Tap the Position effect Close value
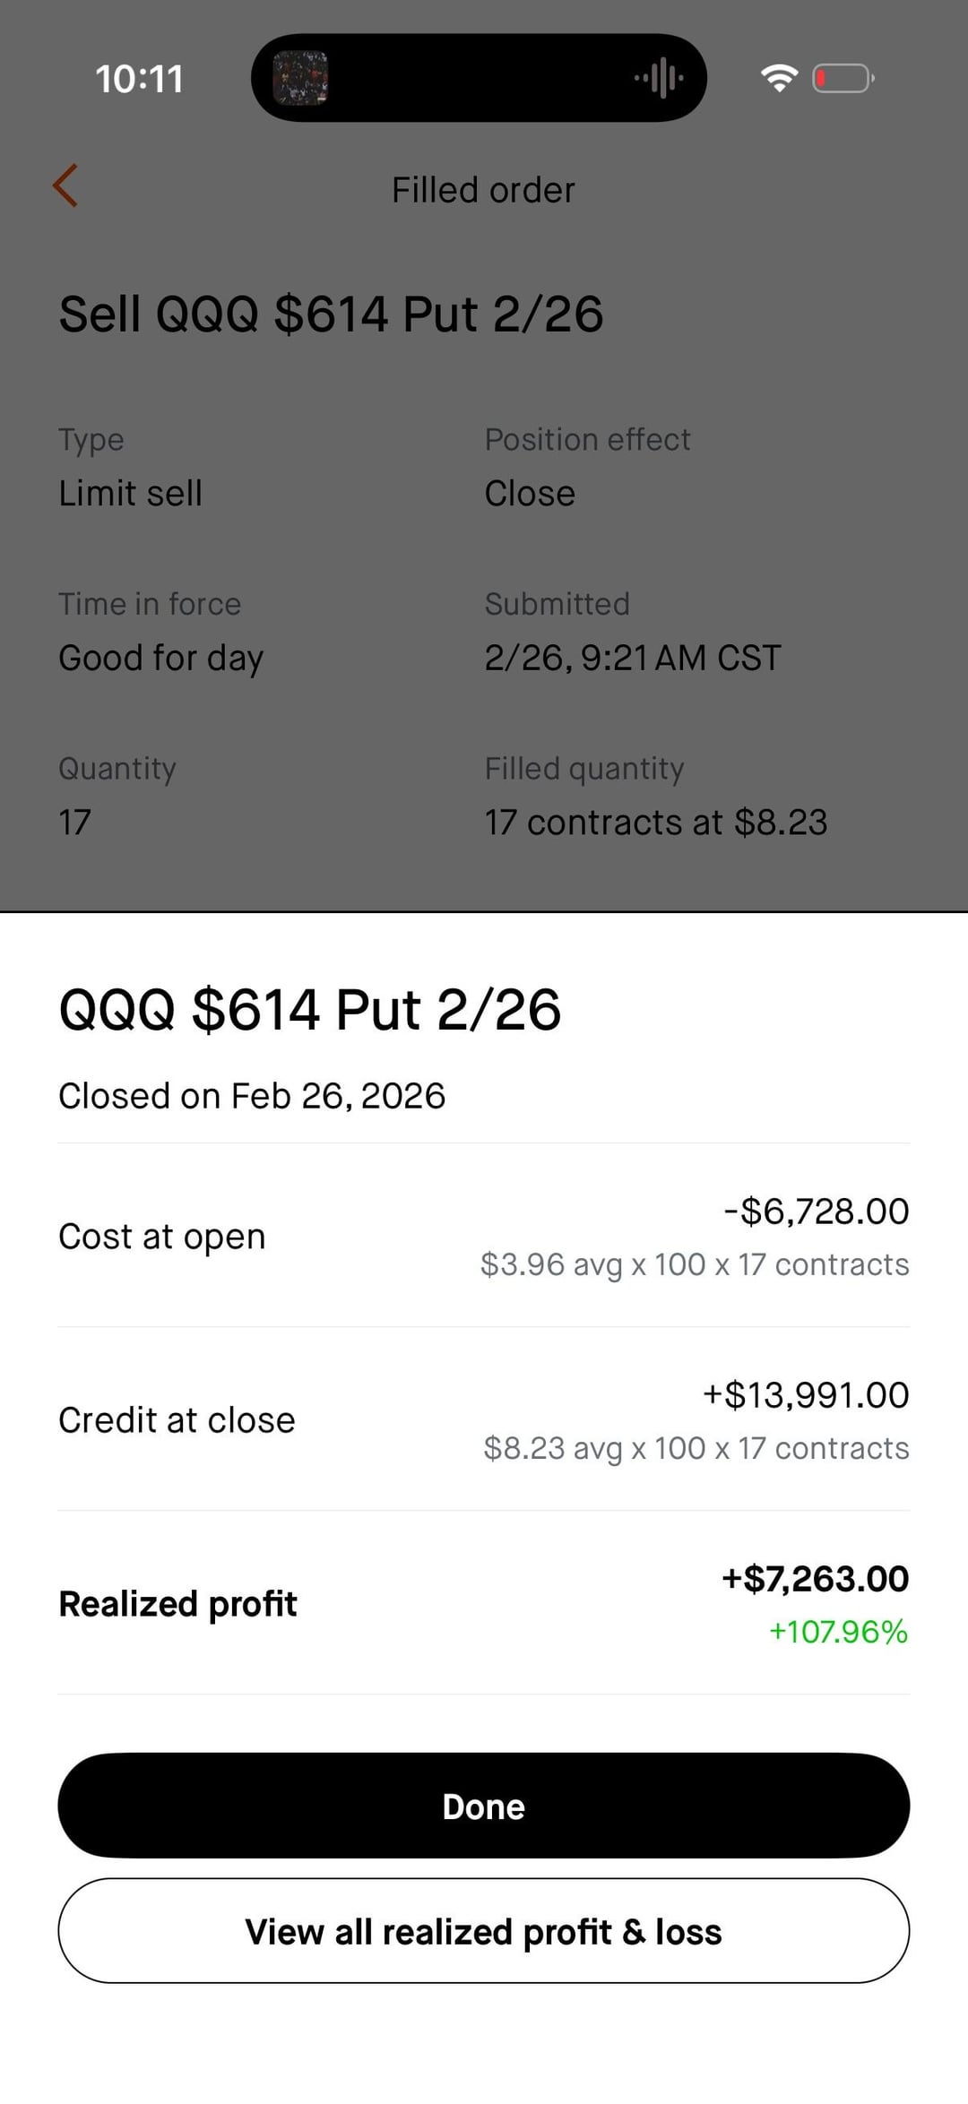This screenshot has height=2104, width=968. [x=530, y=494]
